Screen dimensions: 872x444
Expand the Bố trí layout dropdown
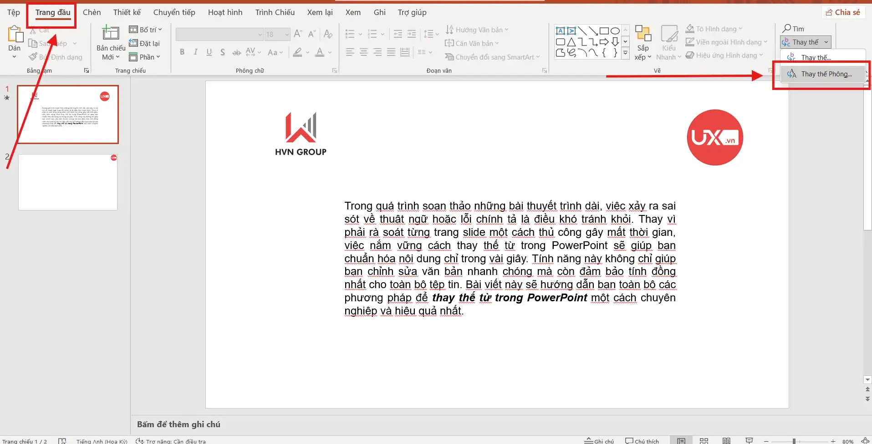(x=146, y=30)
